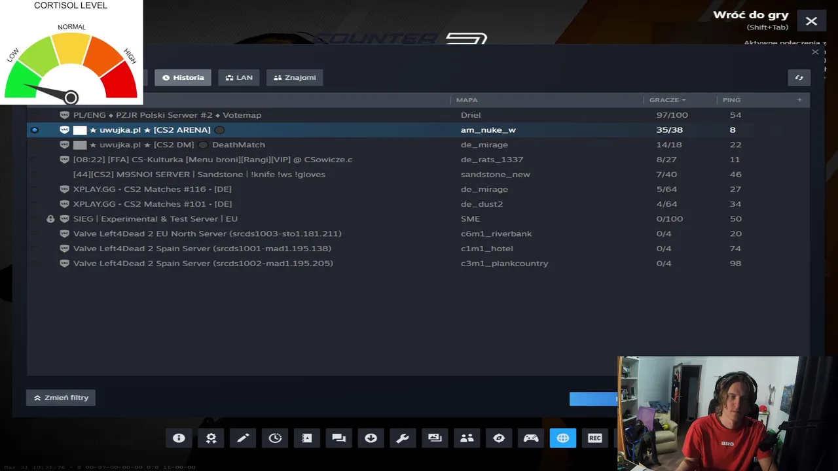Viewport: 838px width, 471px height.
Task: Click the Driel map cell
Action: (471, 115)
